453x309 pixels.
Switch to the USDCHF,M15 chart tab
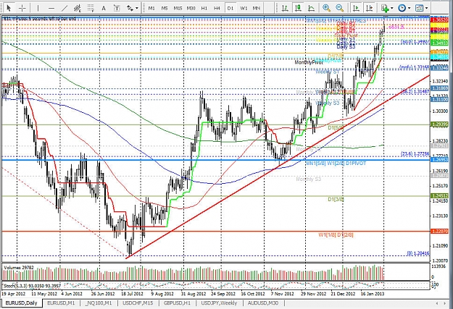138,303
